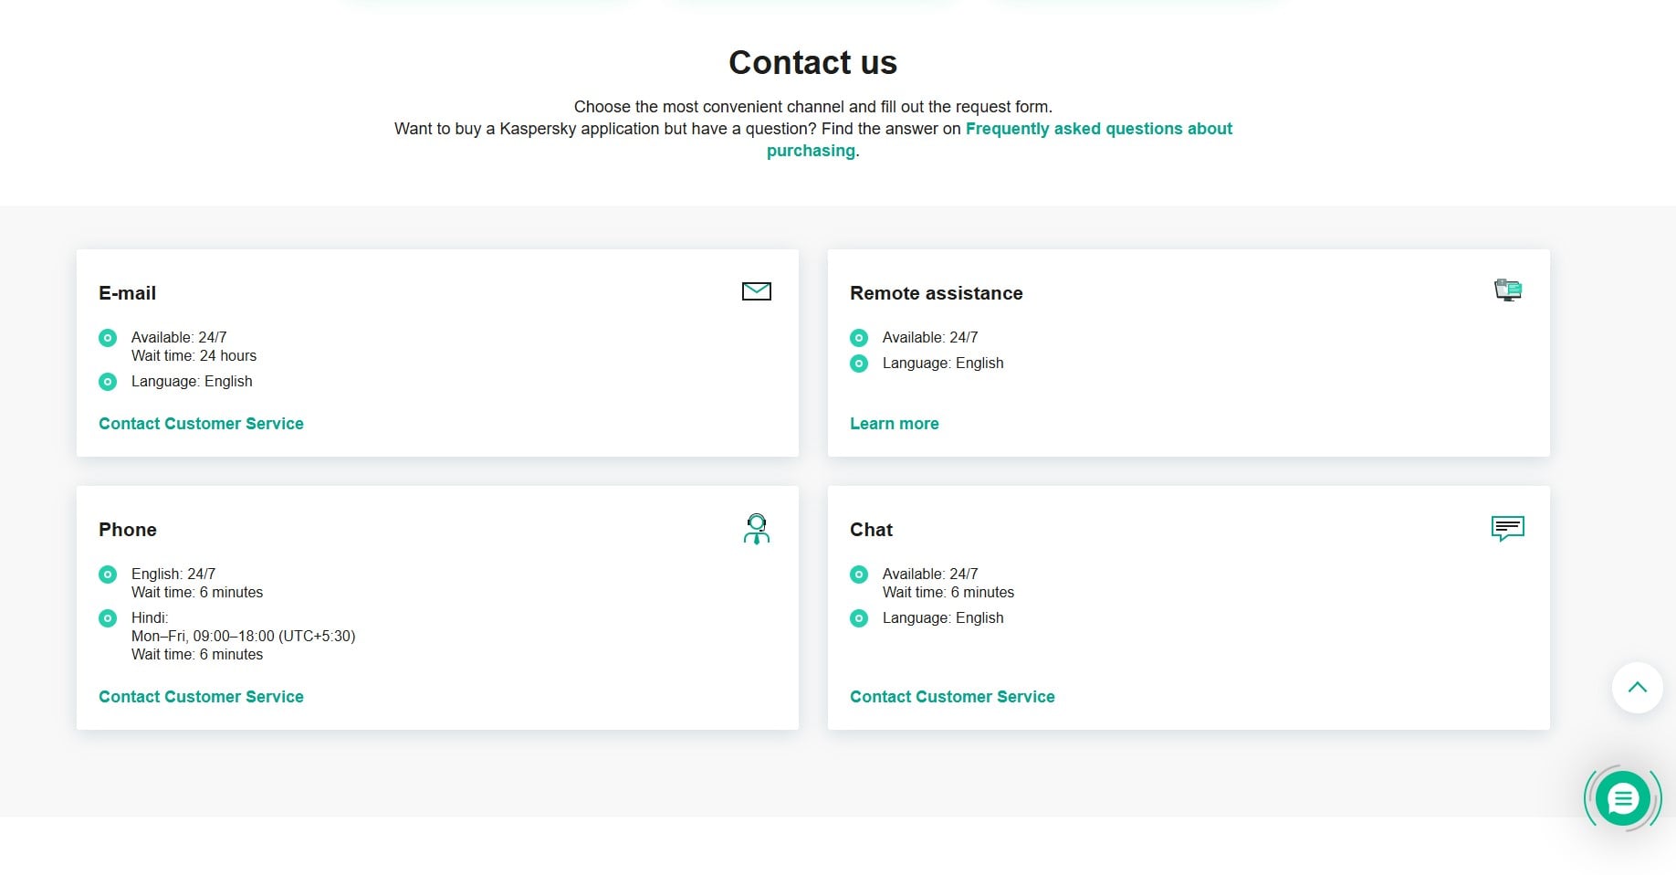Select the headset agent icon on Phone card
Screen dimensions: 1676x875
tap(756, 528)
